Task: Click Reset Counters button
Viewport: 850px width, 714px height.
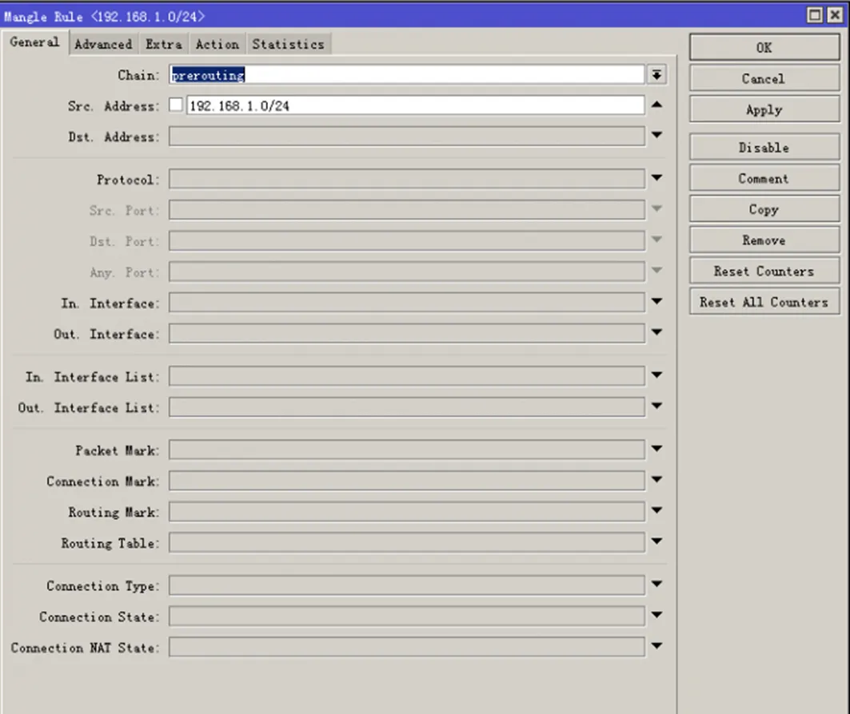Action: click(764, 271)
